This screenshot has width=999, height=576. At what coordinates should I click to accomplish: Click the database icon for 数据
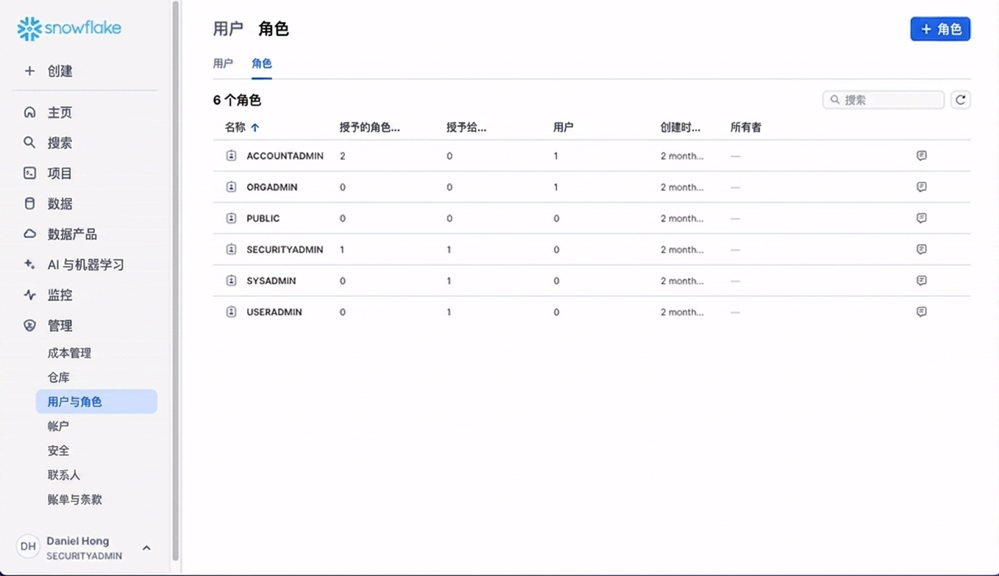click(x=29, y=204)
